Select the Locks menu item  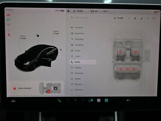(x=76, y=50)
